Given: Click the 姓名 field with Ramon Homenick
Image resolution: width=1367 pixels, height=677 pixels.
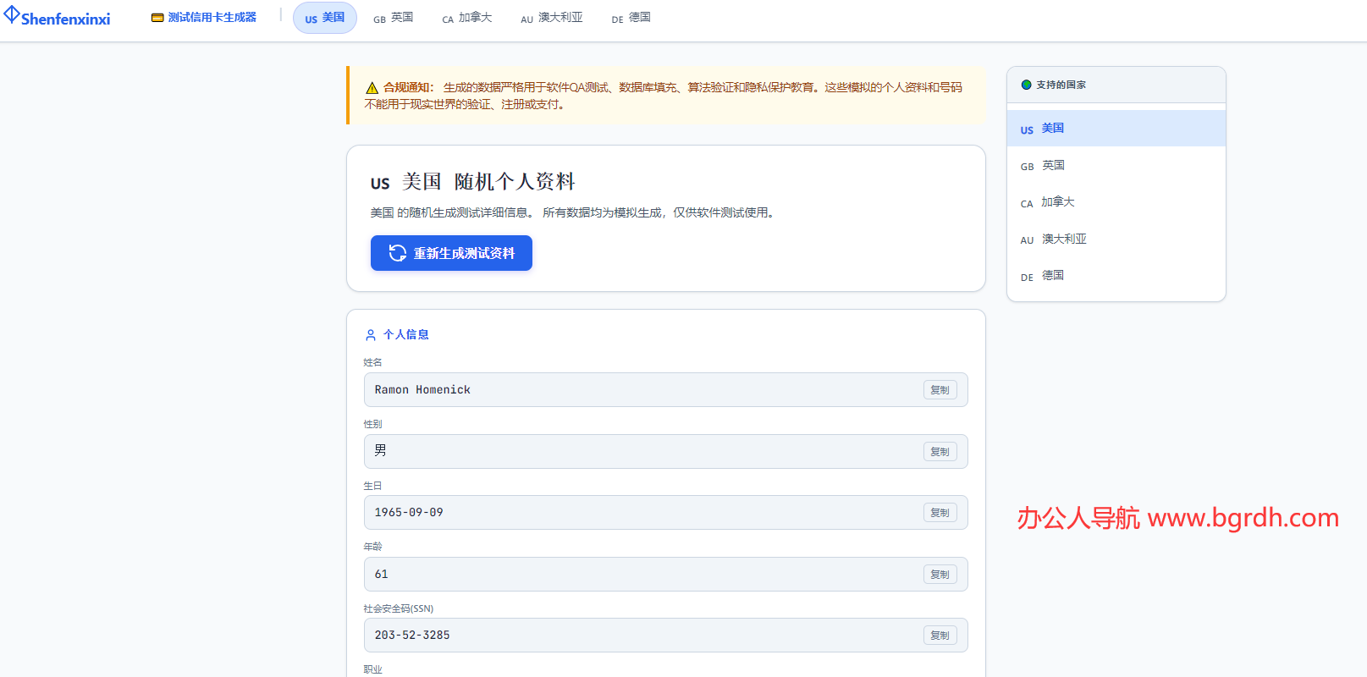Looking at the screenshot, I should tap(666, 390).
